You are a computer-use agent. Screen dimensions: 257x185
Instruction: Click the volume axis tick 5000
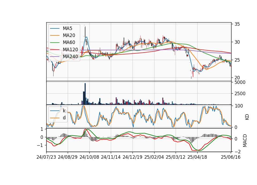(x=240, y=82)
